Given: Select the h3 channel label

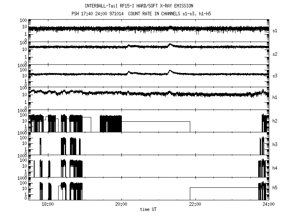Looking at the screenshot, I should [x=275, y=145].
